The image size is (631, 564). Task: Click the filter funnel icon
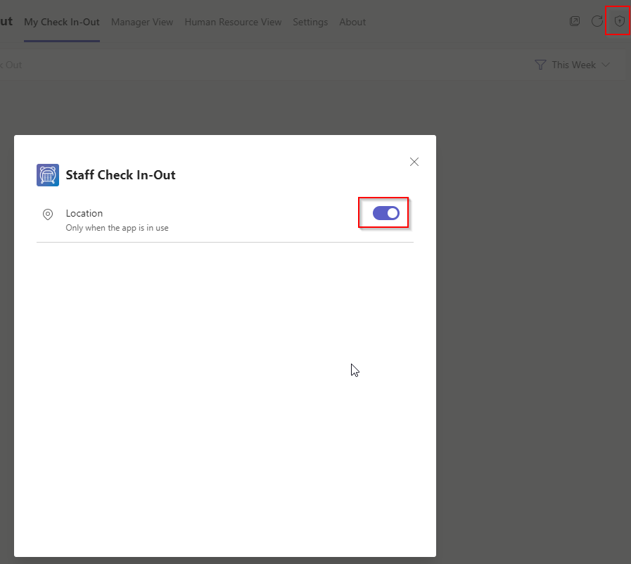[540, 65]
